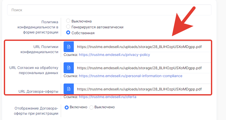Click into the Privacy Policy URL text field
The image size is (226, 120).
point(142,47)
